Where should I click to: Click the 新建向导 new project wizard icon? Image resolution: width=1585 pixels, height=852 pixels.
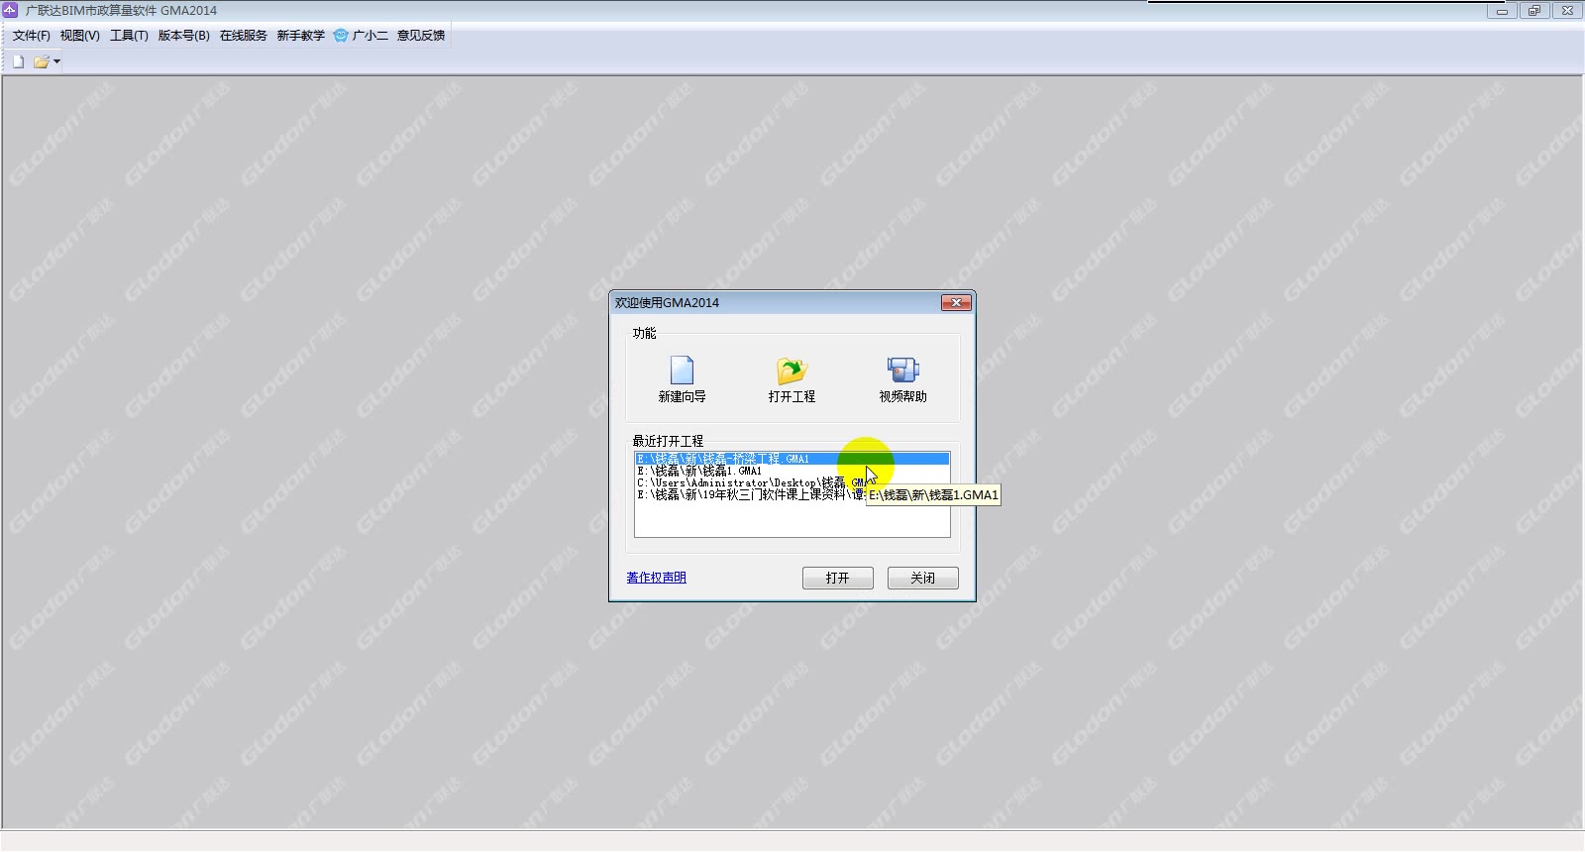pos(682,371)
